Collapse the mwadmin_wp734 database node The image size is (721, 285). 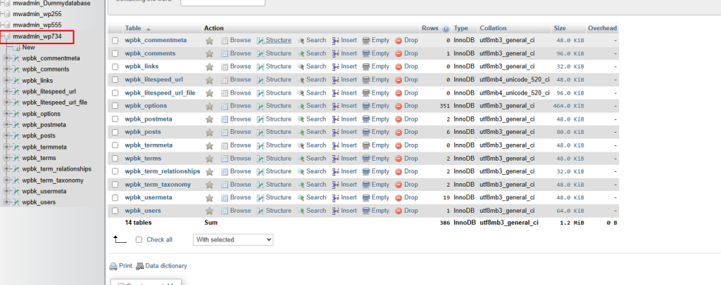pyautogui.click(x=2, y=36)
